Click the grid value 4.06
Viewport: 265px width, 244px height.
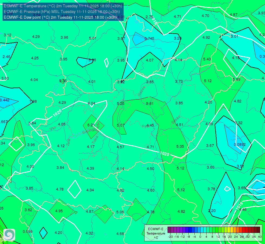tap(62, 124)
